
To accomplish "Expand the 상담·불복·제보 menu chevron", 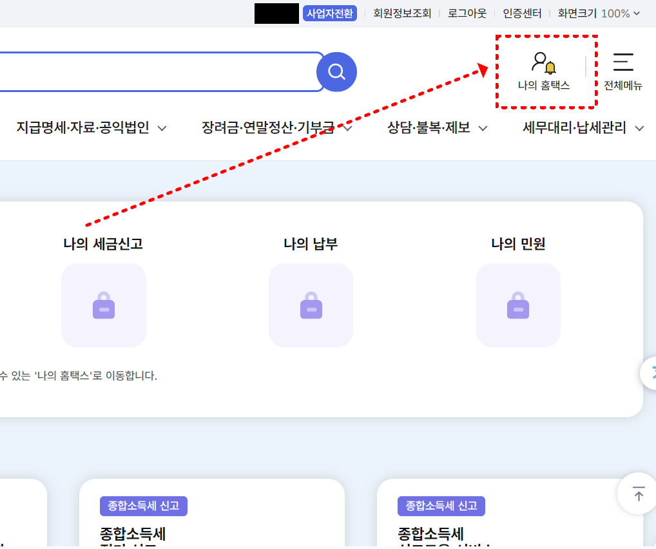I will (483, 128).
